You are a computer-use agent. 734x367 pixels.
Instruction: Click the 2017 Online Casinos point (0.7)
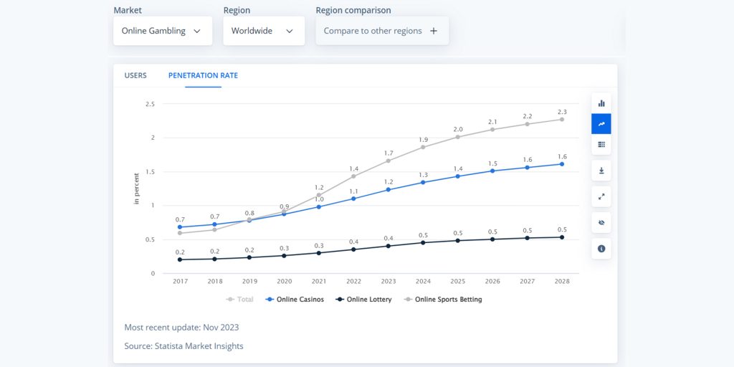(180, 227)
